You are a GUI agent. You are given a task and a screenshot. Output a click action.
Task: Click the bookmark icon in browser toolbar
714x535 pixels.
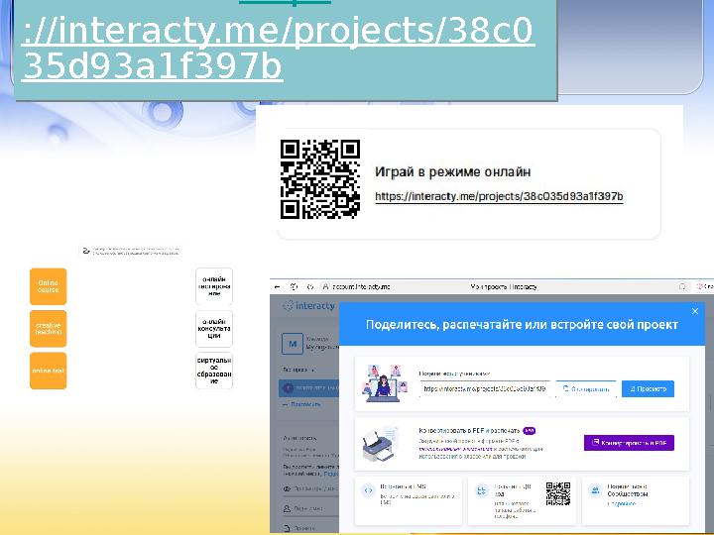point(682,286)
